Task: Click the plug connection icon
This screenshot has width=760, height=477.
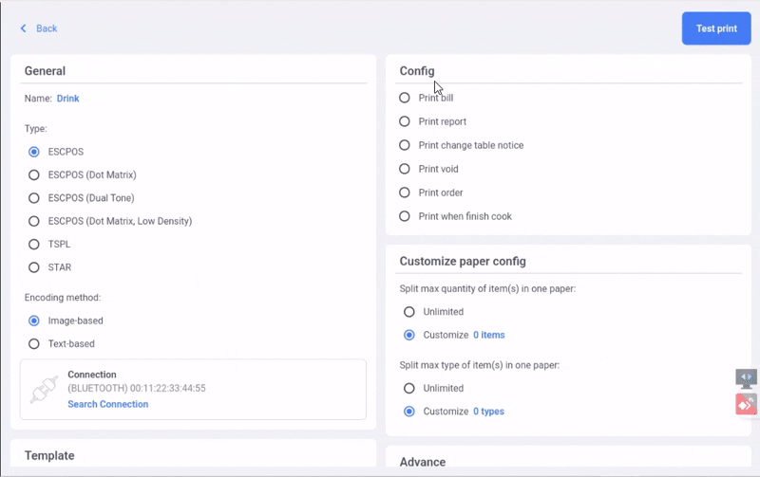Action: 45,389
